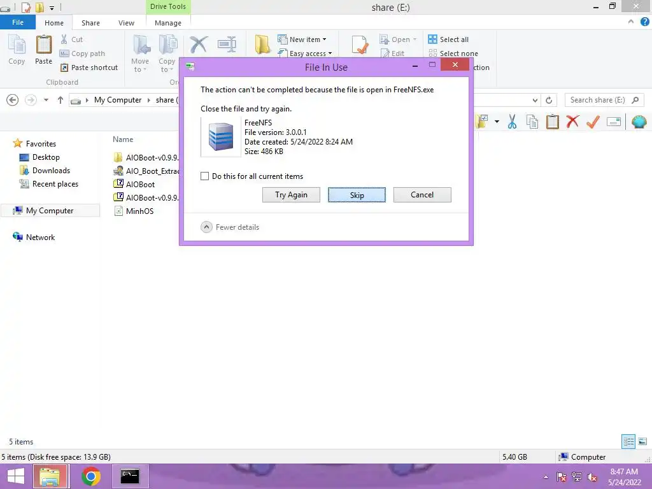This screenshot has width=652, height=489.
Task: Open the Manage drive tools tab
Action: click(168, 23)
